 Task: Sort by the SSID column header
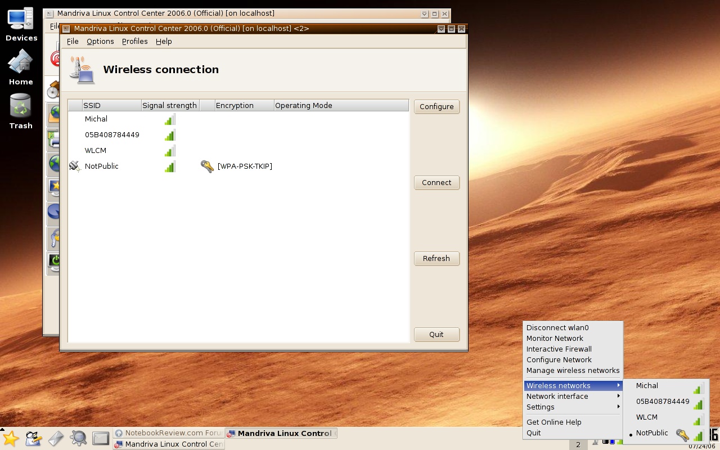[x=111, y=105]
